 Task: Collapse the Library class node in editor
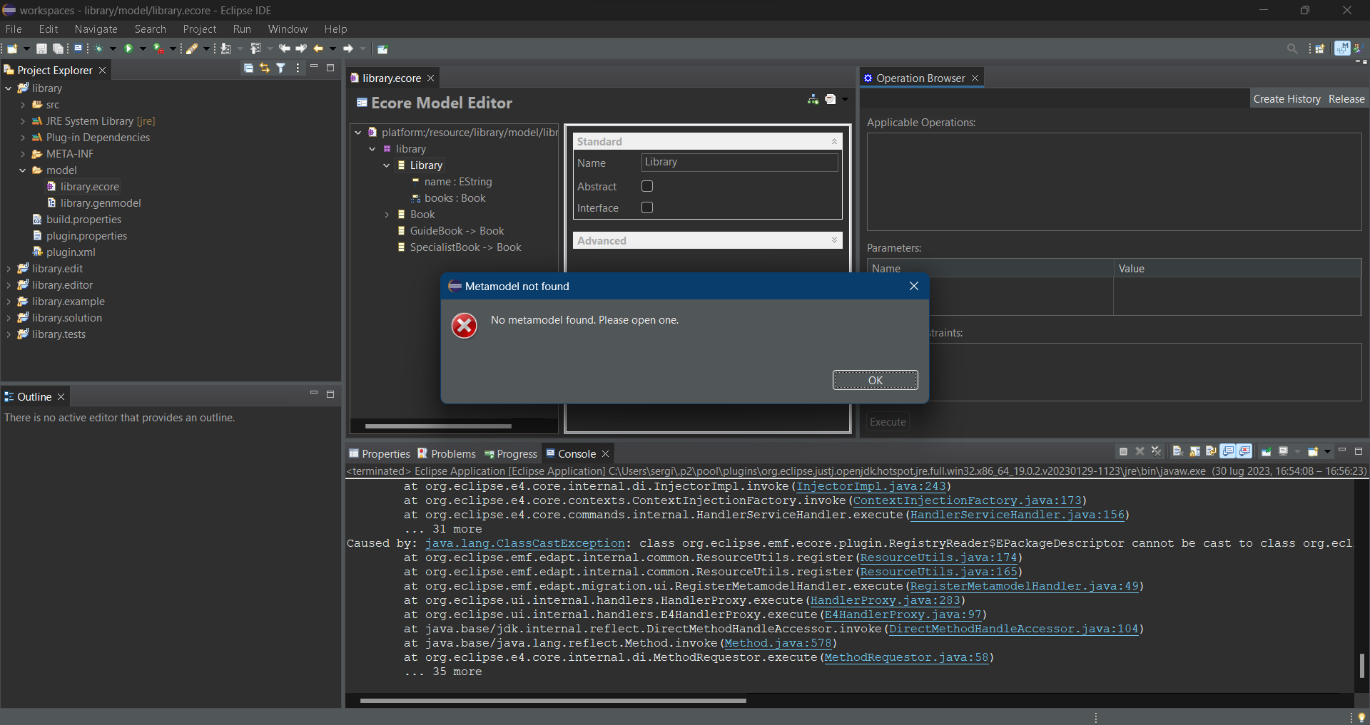click(387, 165)
